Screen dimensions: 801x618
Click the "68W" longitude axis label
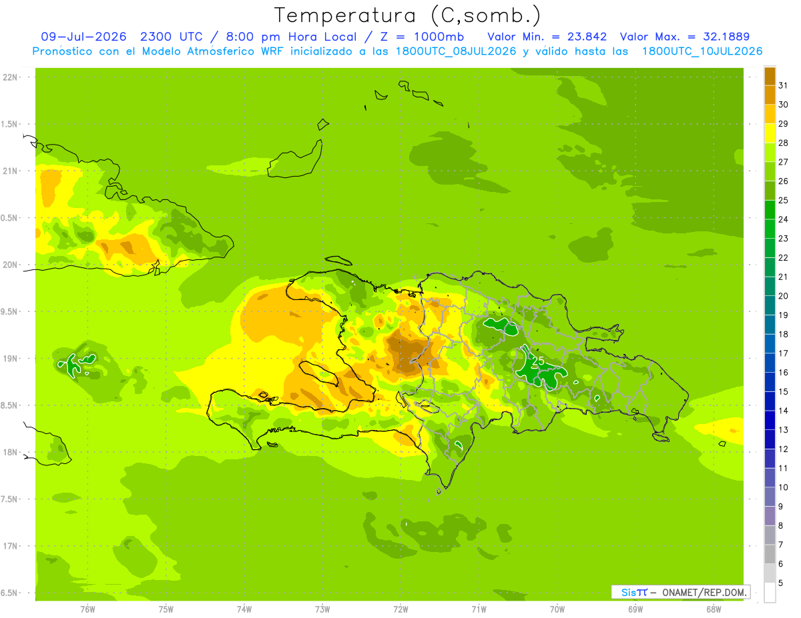[714, 609]
